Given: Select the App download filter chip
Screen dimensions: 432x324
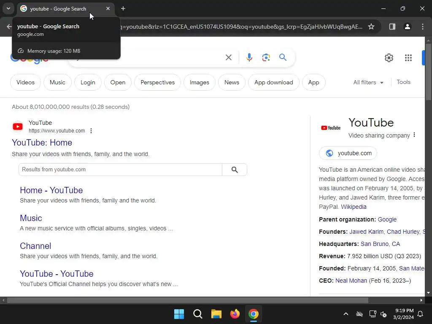Looking at the screenshot, I should [273, 82].
